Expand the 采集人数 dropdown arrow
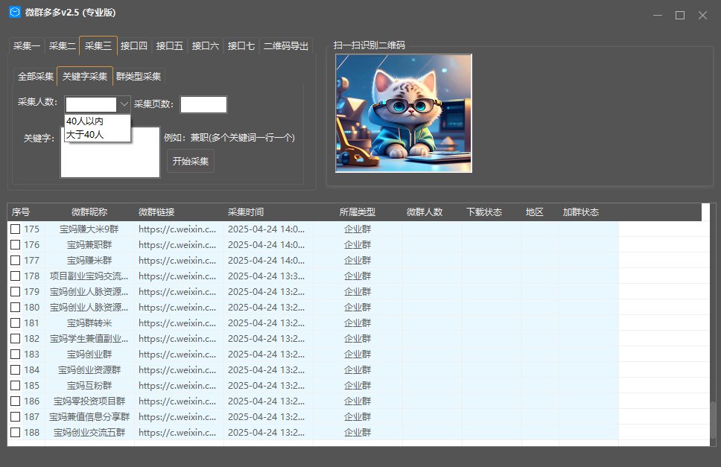Screen dimensions: 721x467 [124, 104]
